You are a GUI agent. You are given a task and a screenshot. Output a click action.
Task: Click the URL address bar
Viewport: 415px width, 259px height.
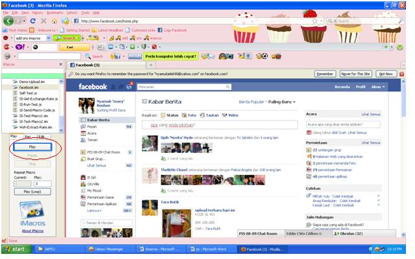tap(195, 21)
